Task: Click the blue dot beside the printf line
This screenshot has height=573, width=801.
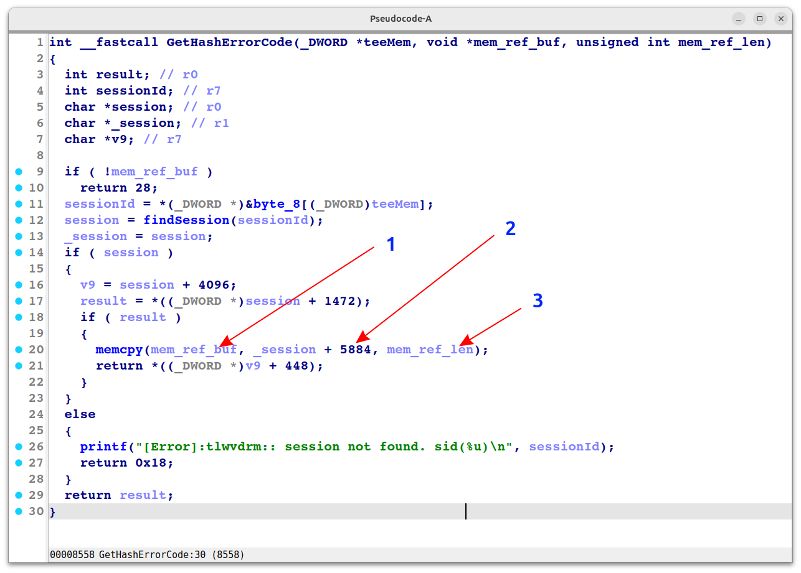Action: click(x=19, y=446)
